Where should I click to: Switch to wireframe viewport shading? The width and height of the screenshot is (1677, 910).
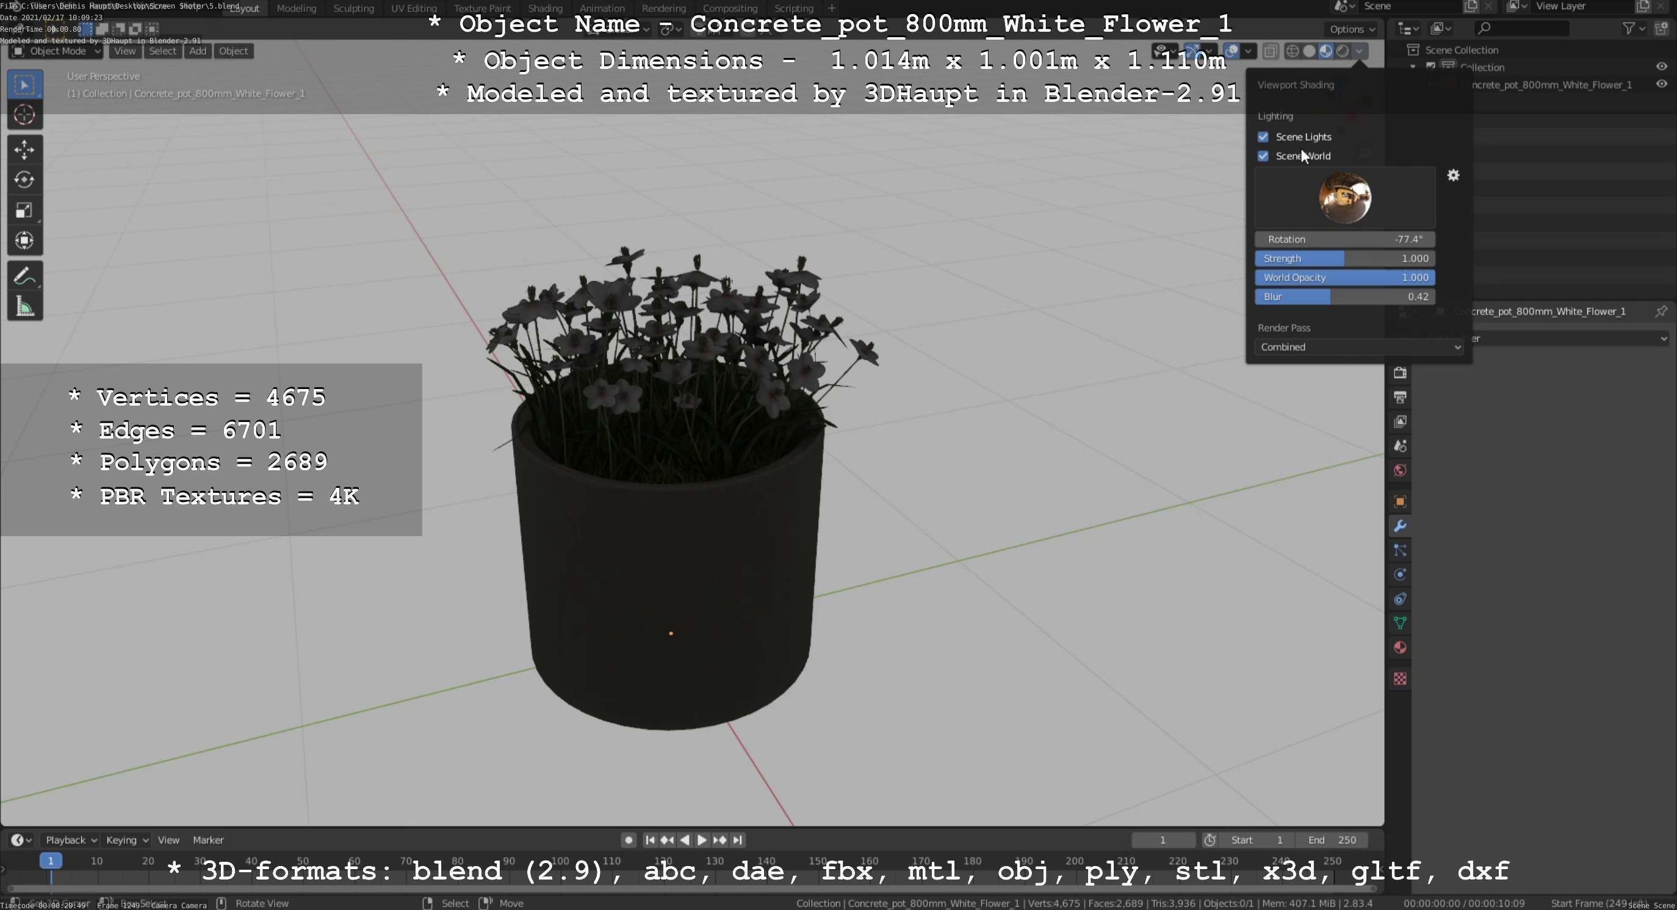coord(1293,51)
